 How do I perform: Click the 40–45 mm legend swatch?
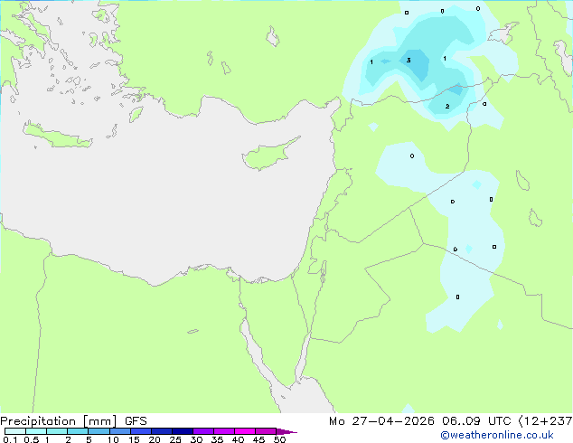tap(245, 431)
